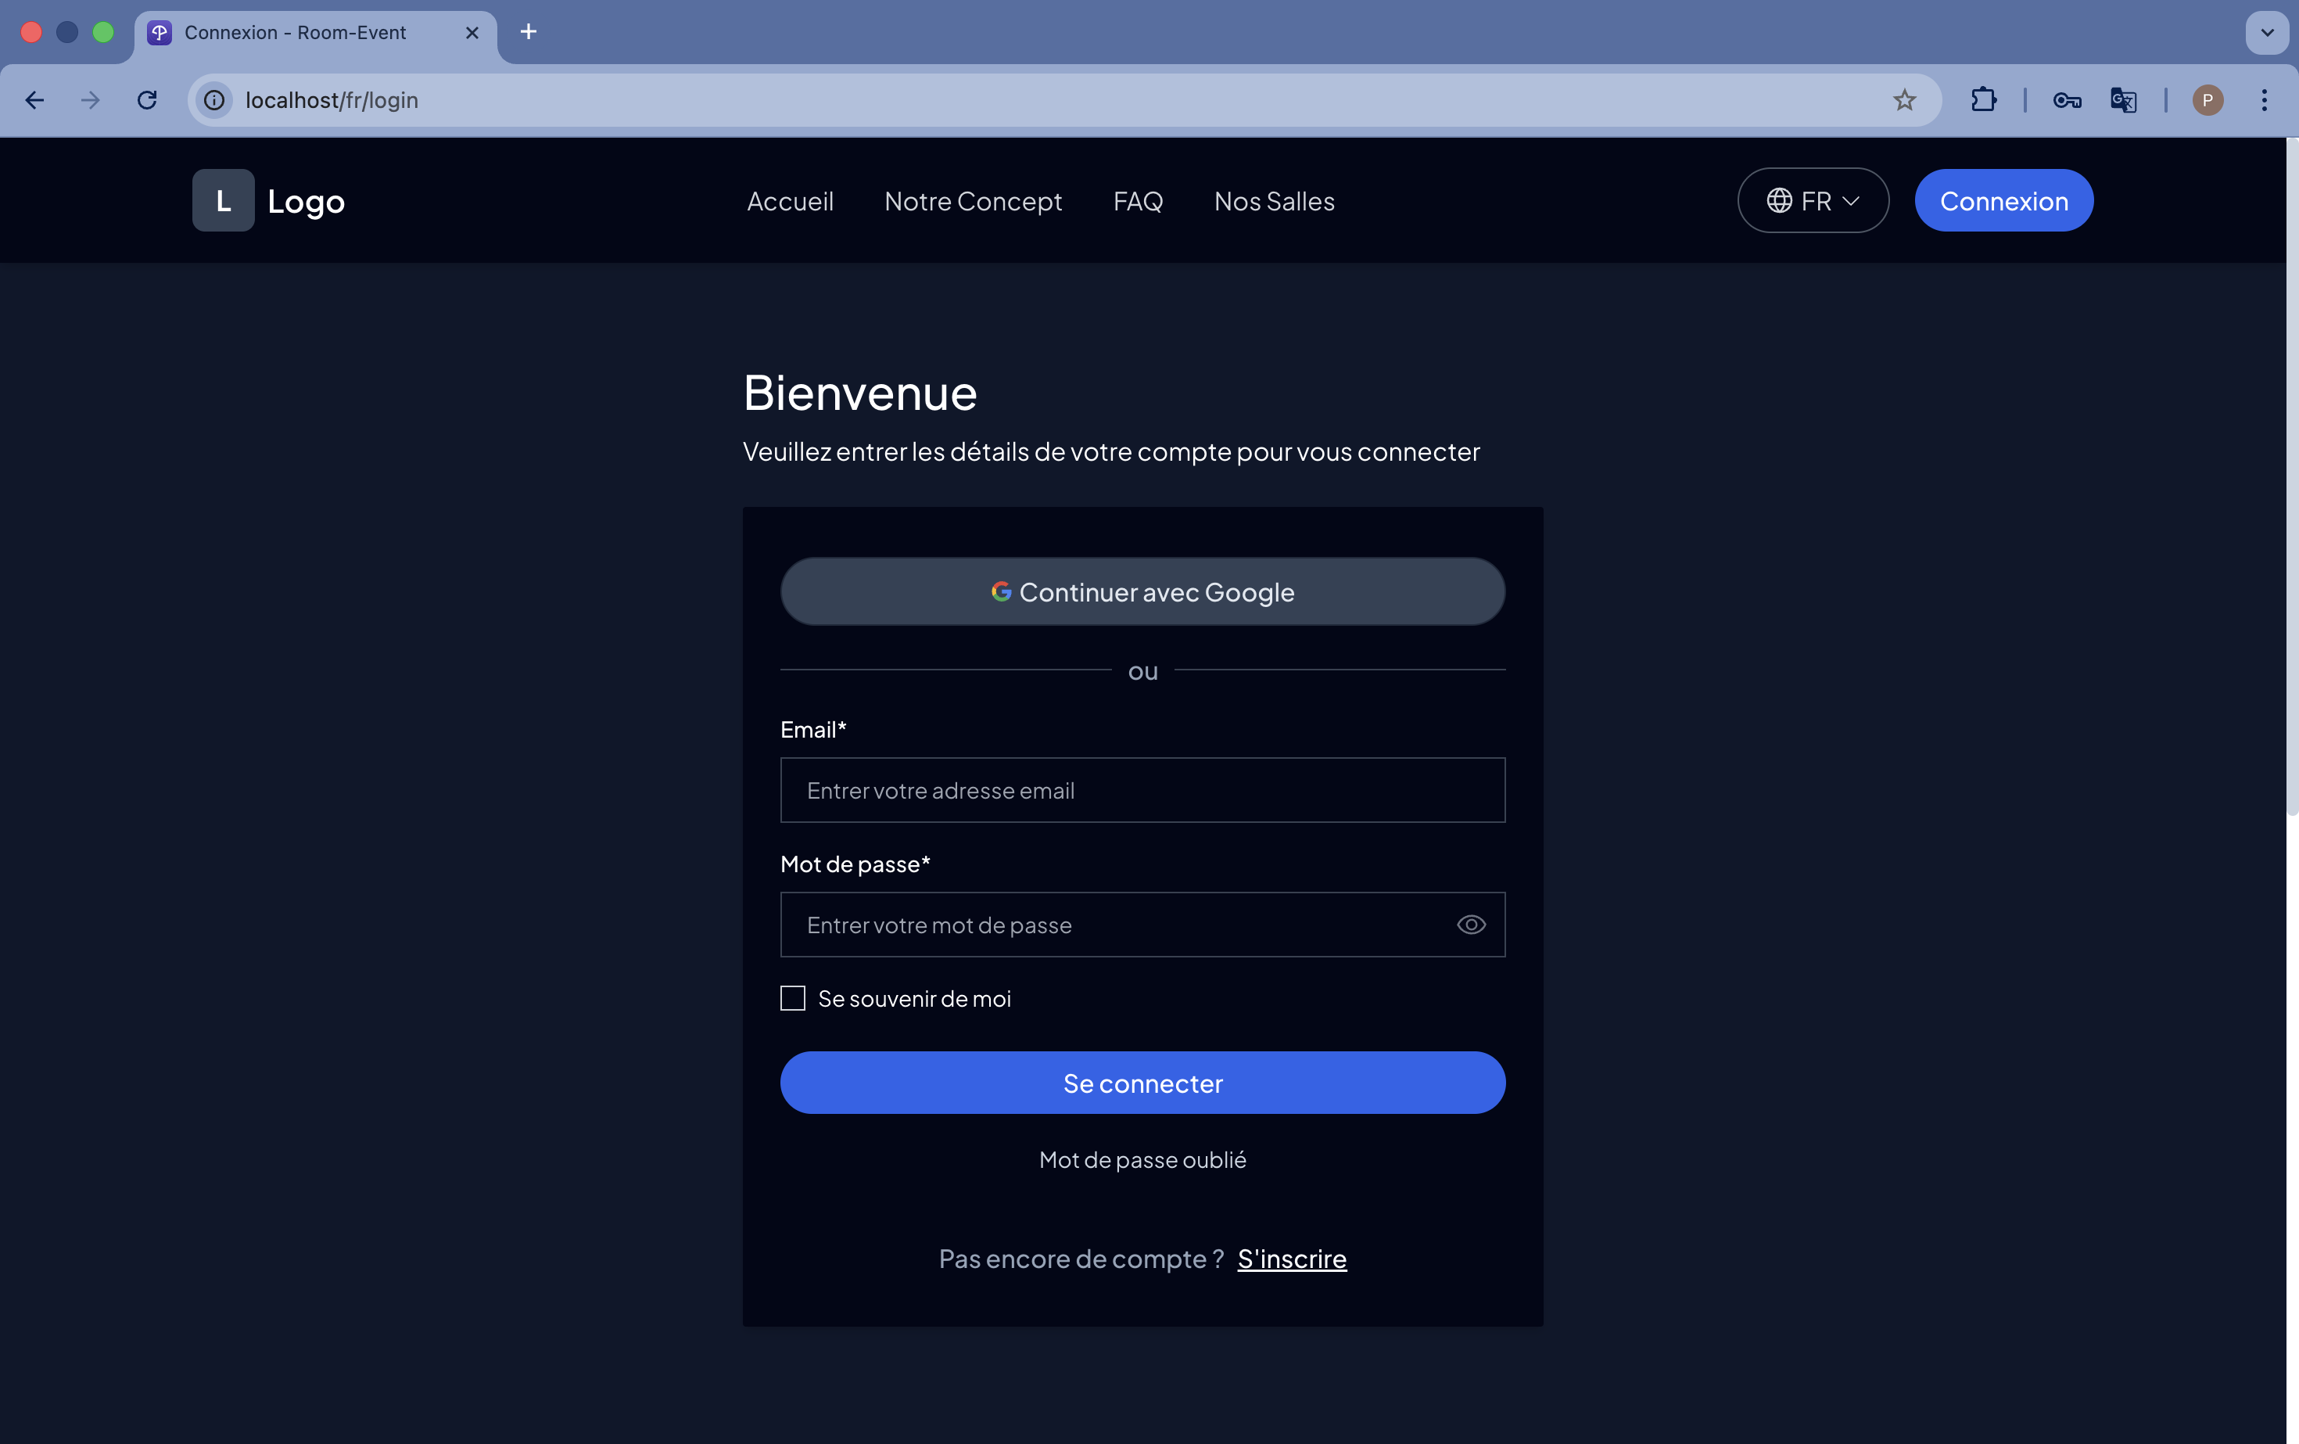Open Google Translate from the toolbar

[x=2121, y=100]
